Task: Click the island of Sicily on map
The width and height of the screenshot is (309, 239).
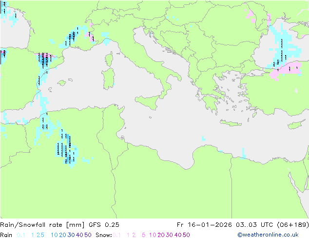Action: (149, 102)
